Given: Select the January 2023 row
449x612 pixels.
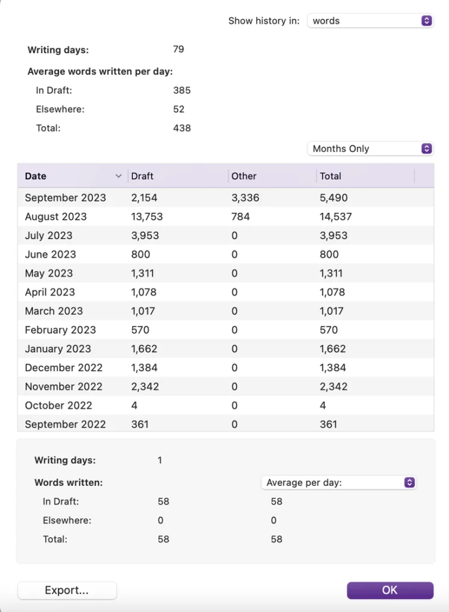Looking at the screenshot, I should click(226, 348).
